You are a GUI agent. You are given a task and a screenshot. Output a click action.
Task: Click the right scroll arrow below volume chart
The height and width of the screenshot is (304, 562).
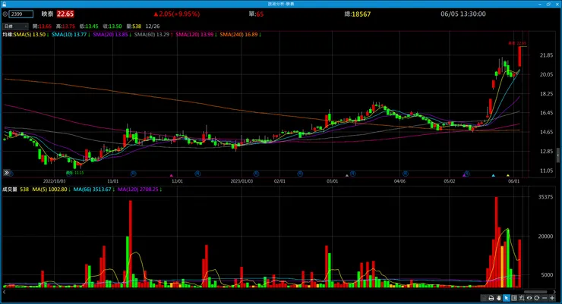coord(554,292)
